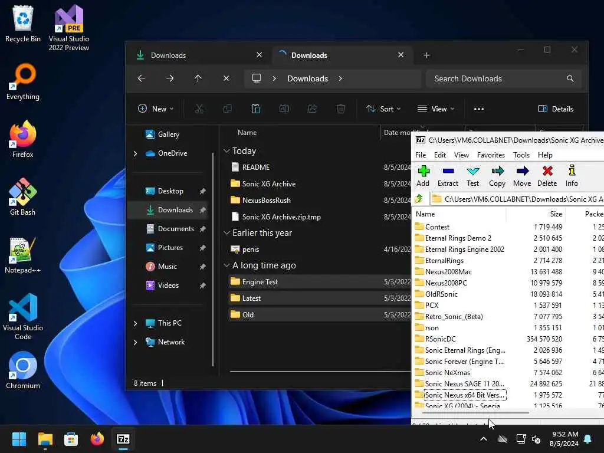
Task: Close the first Downloads tab
Action: (260, 55)
